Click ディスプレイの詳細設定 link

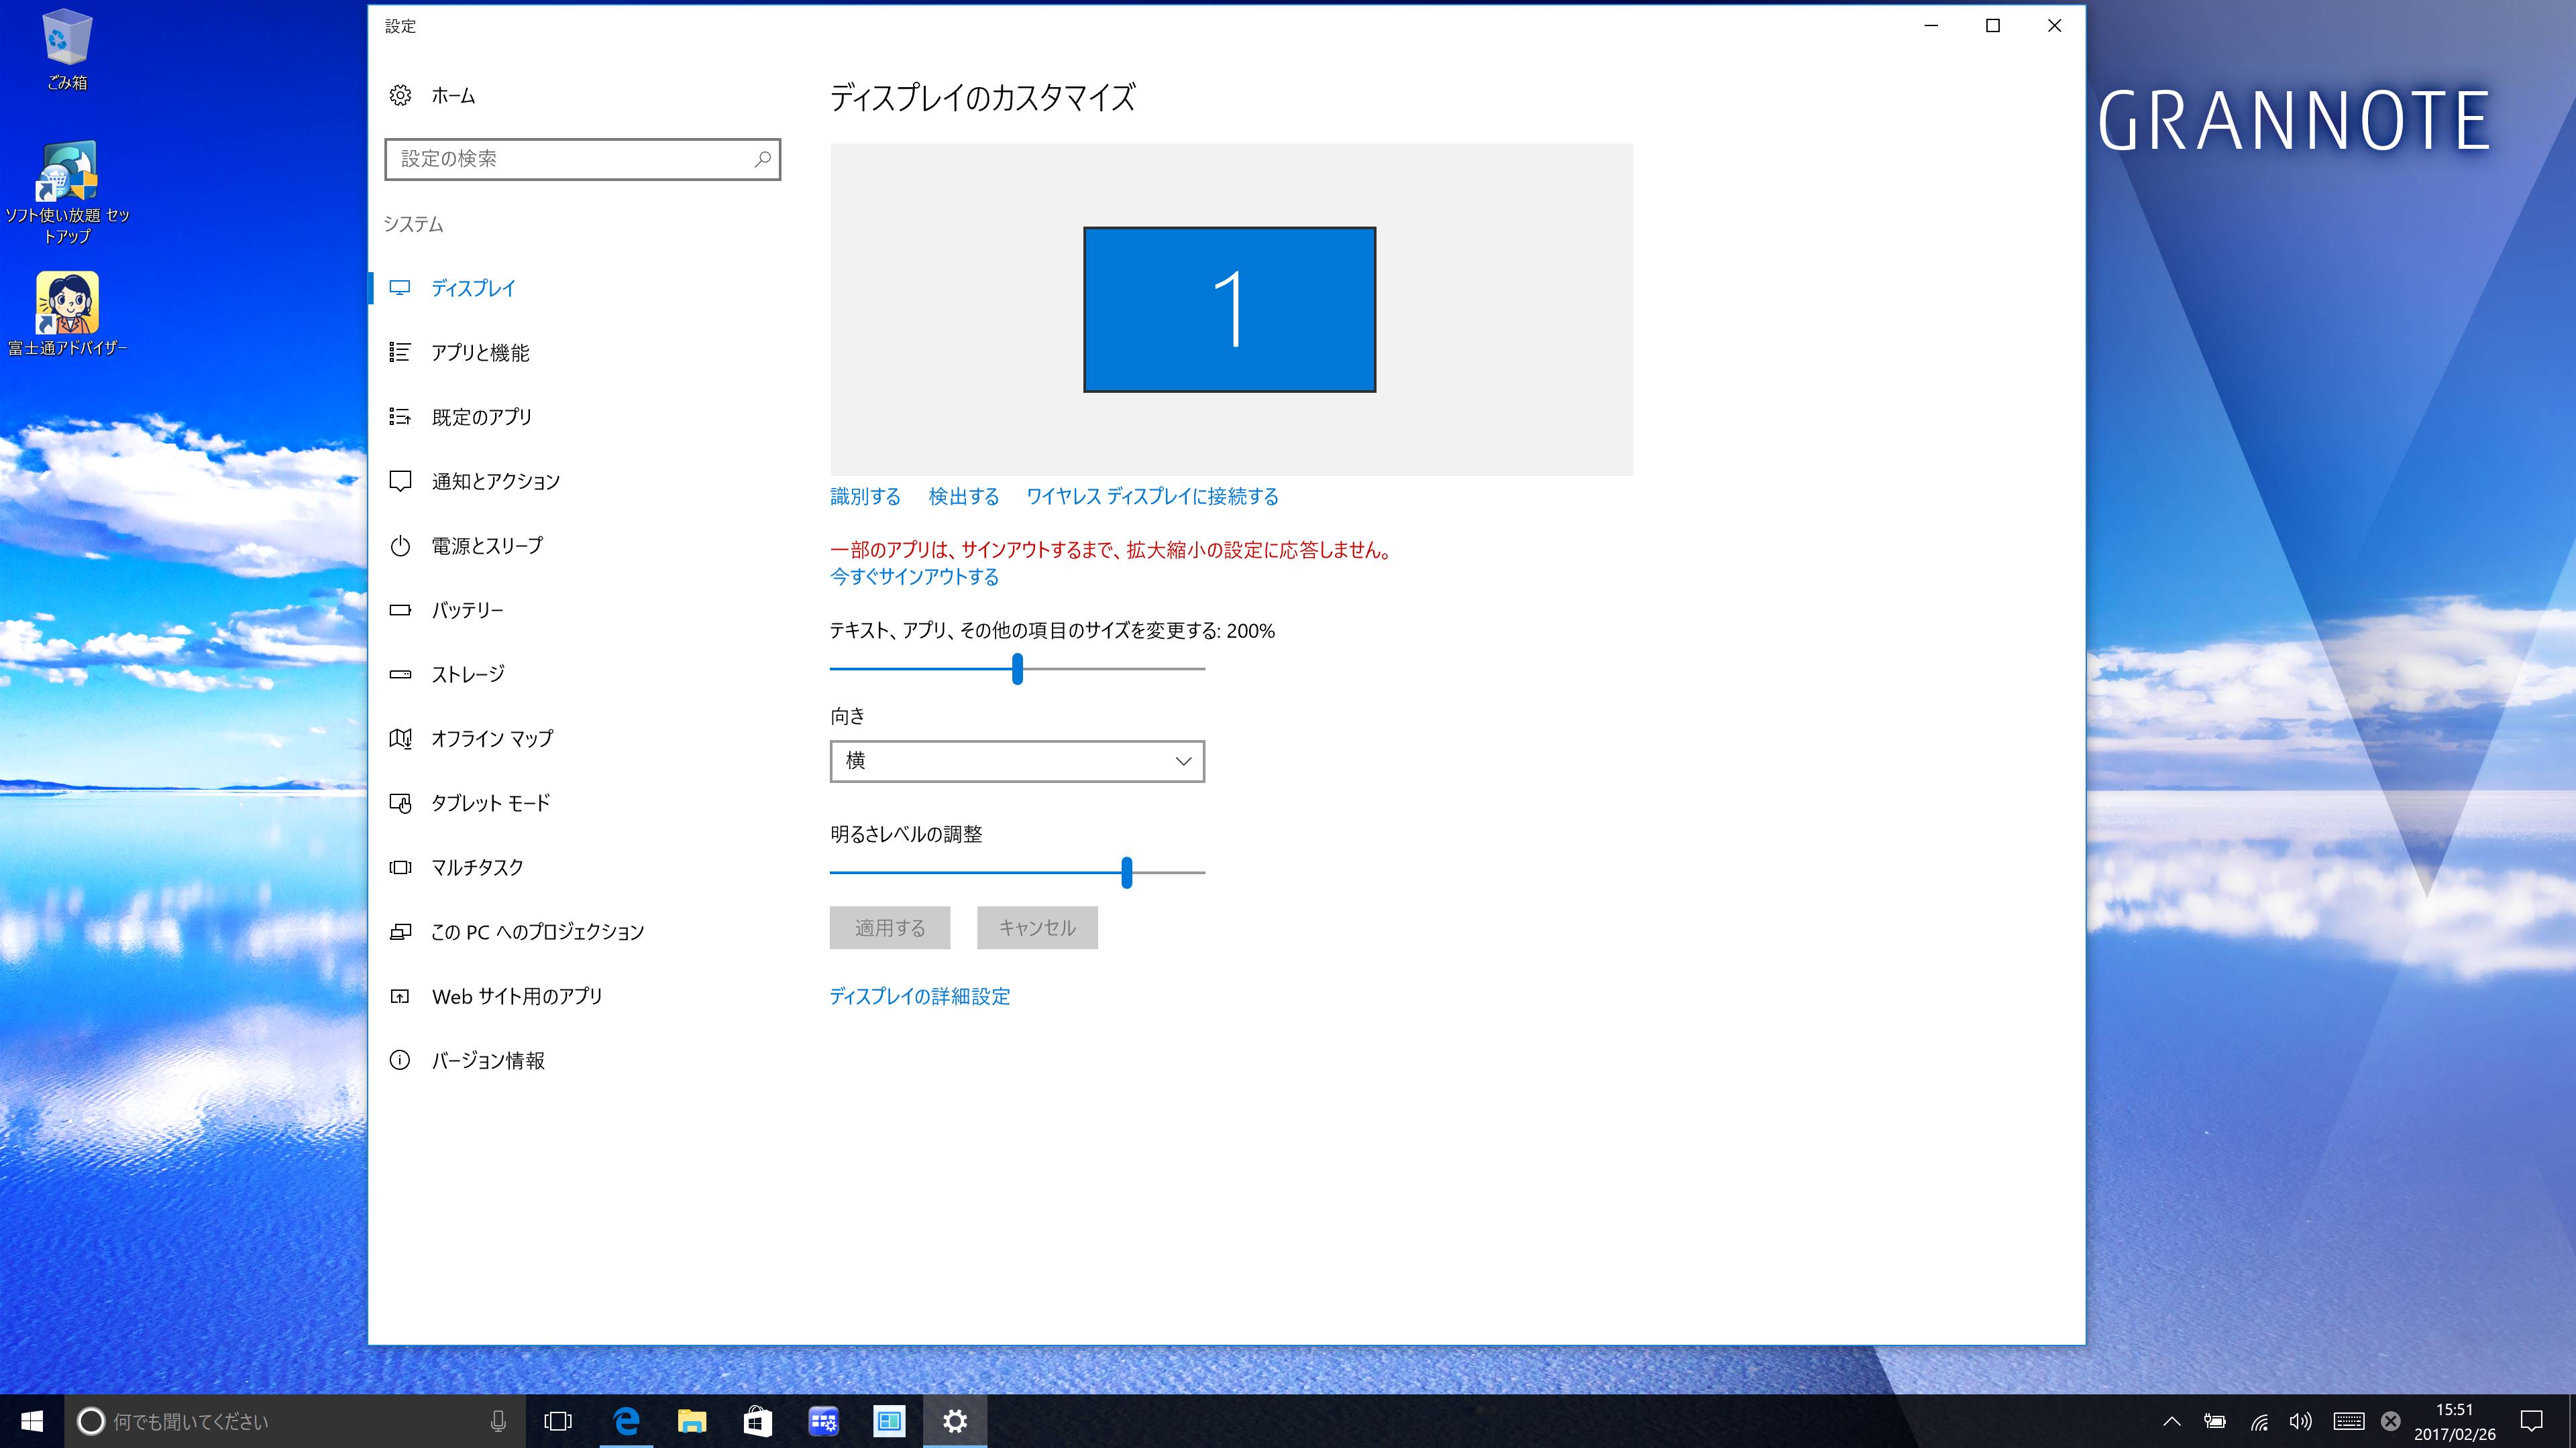pos(919,996)
